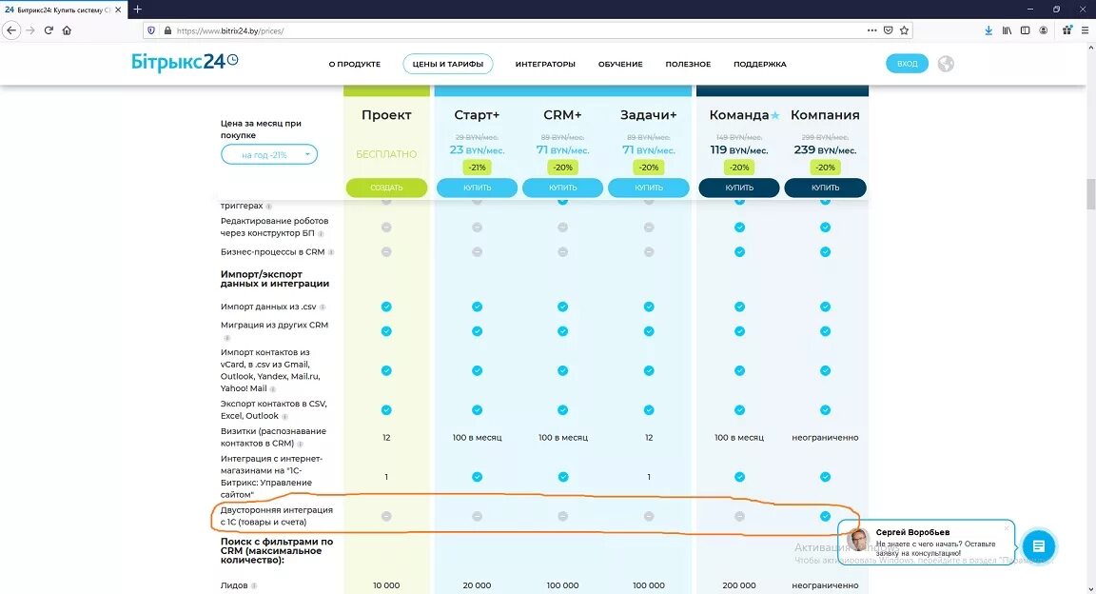
Task: Open ОБУЧЕНИЕ menu item
Action: point(620,64)
